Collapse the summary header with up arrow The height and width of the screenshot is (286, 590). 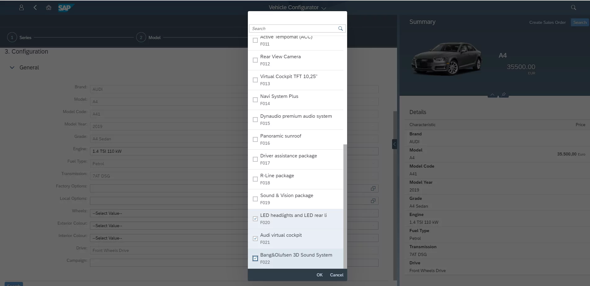point(492,95)
